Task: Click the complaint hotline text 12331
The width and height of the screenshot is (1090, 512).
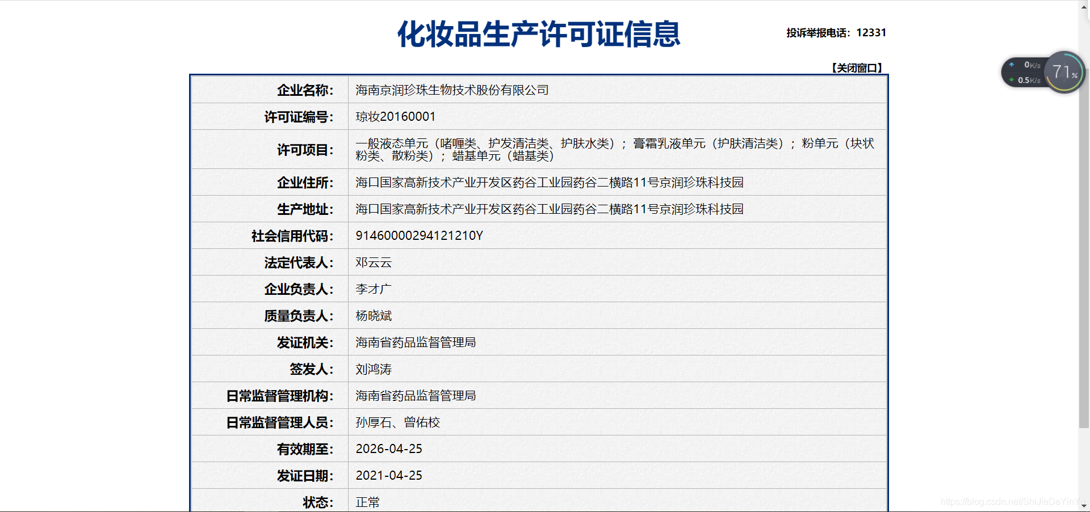Action: click(x=871, y=33)
